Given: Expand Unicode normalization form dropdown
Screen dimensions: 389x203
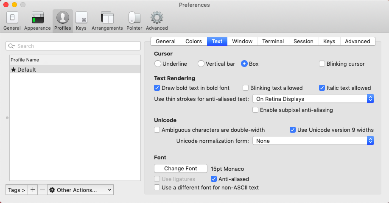Looking at the screenshot, I should [313, 141].
